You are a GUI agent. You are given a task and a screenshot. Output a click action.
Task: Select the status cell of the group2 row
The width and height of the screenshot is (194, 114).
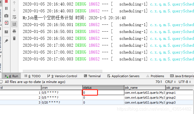pos(103,98)
